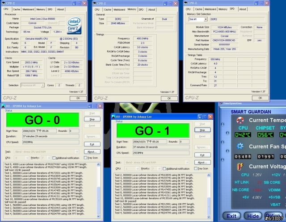Click the CPU Speed 2933MHz field in GO-0
Viewport: 286px width, 222px height.
tap(50, 142)
